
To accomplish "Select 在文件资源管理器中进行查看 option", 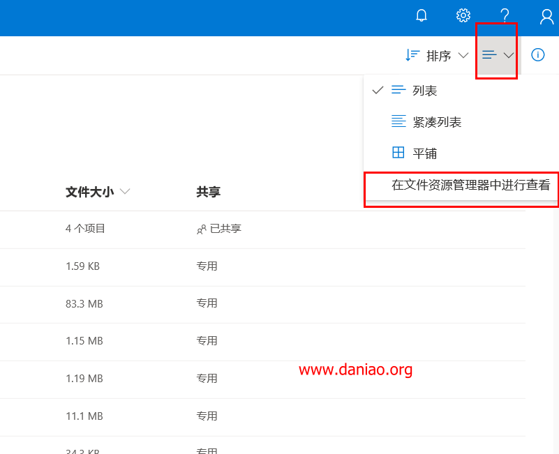I will [x=470, y=185].
